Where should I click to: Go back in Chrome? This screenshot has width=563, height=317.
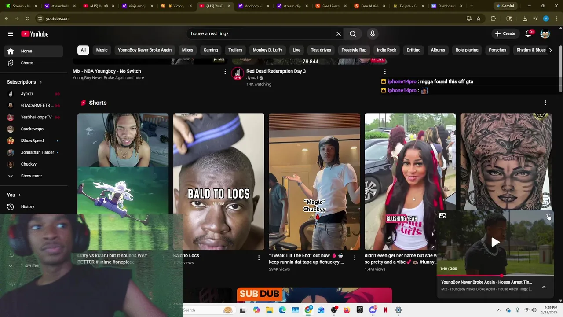[7, 18]
